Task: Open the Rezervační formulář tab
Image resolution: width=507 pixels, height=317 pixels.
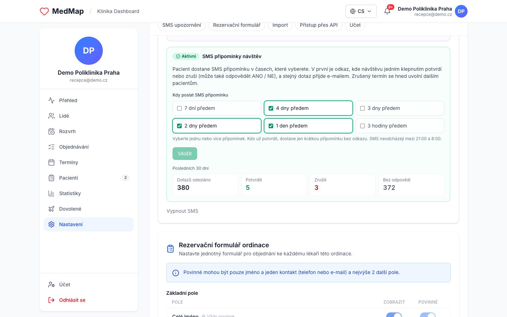Action: (237, 25)
